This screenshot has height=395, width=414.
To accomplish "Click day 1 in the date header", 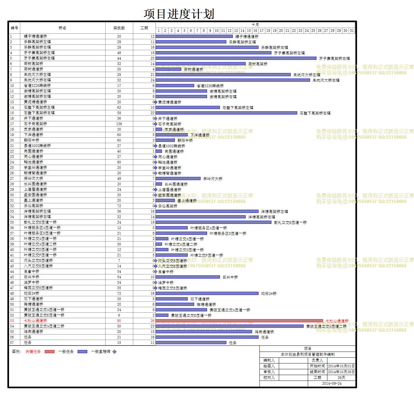I will pos(159,31).
